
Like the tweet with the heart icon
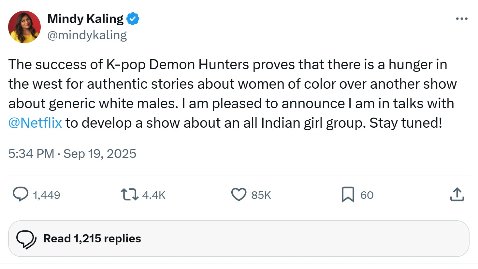point(239,195)
